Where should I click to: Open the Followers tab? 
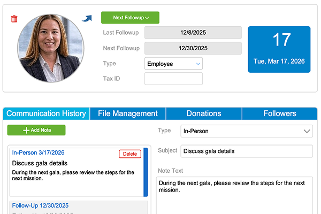point(280,113)
